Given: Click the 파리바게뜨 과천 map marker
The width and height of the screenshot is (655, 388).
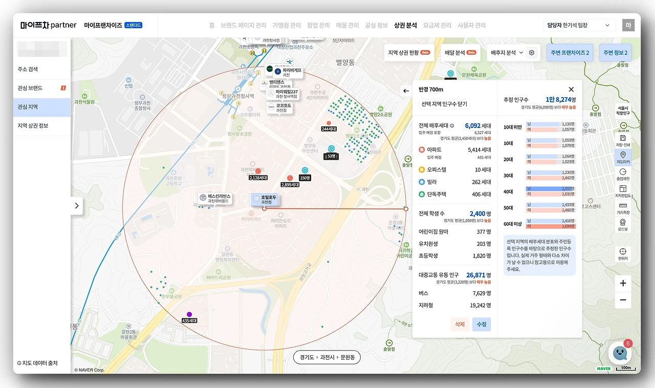Looking at the screenshot, I should [288, 72].
